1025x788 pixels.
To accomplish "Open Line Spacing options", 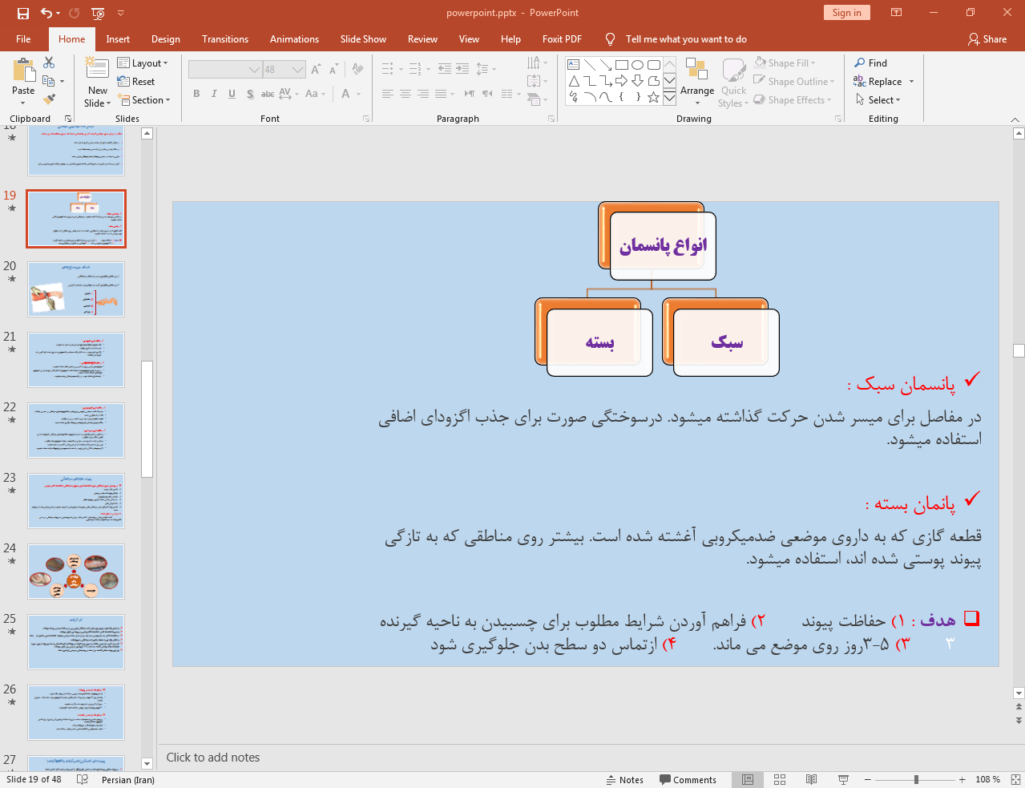I will [486, 69].
